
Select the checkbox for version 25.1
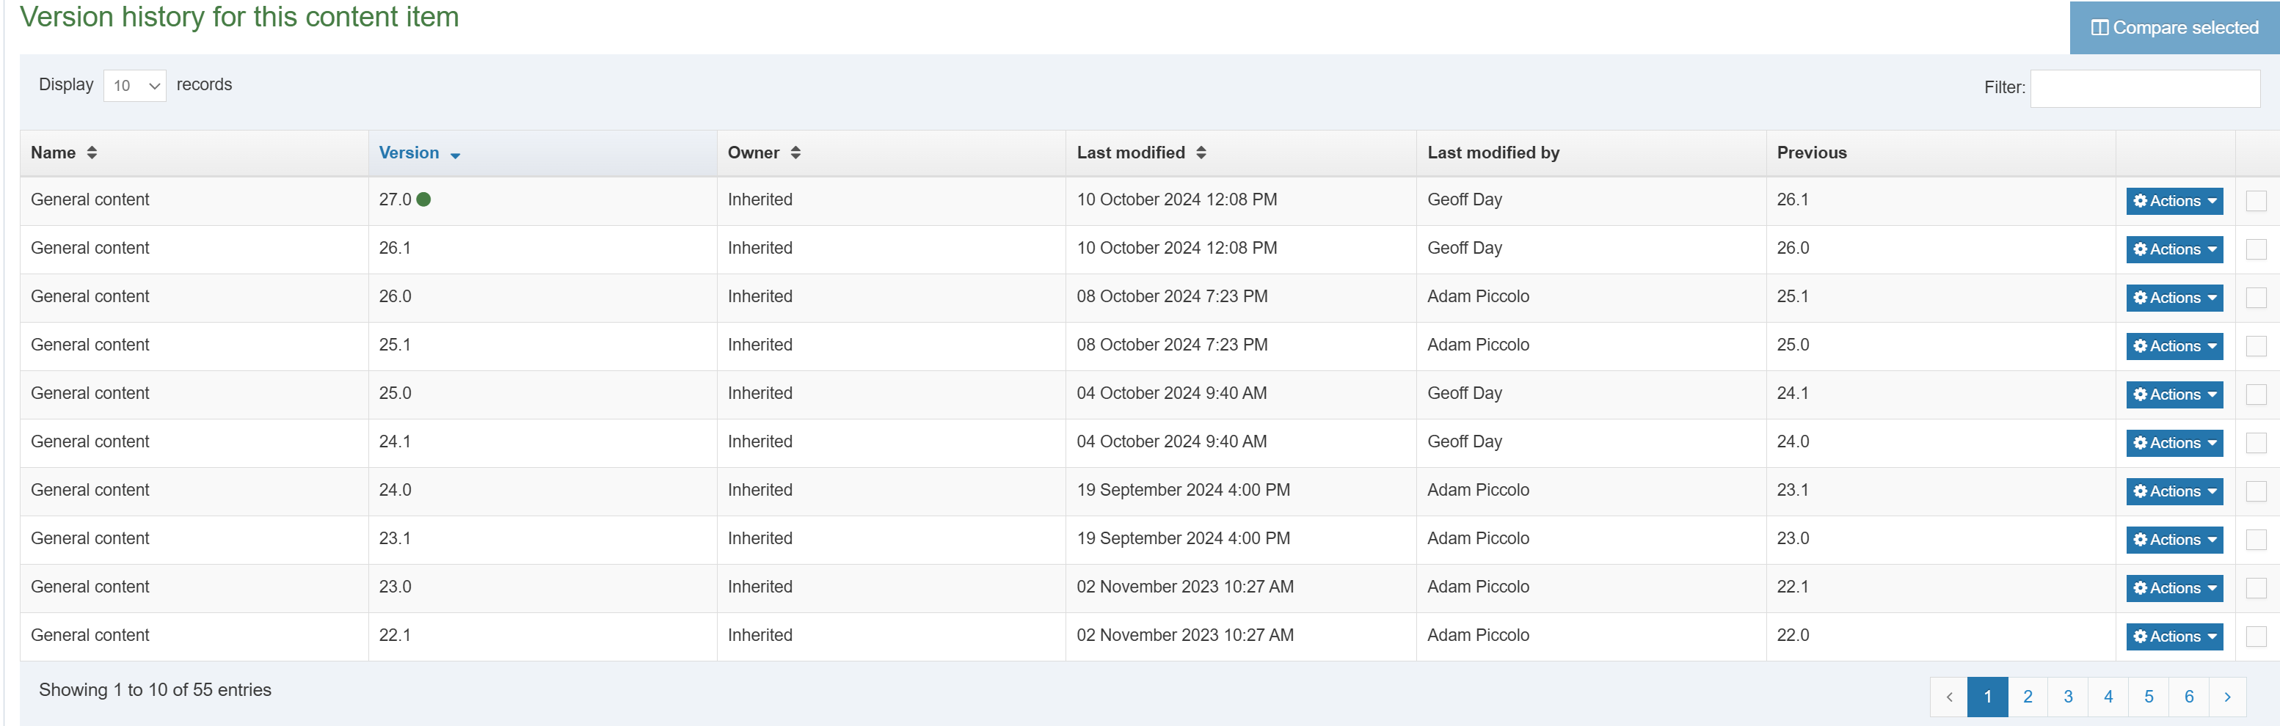(x=2255, y=345)
